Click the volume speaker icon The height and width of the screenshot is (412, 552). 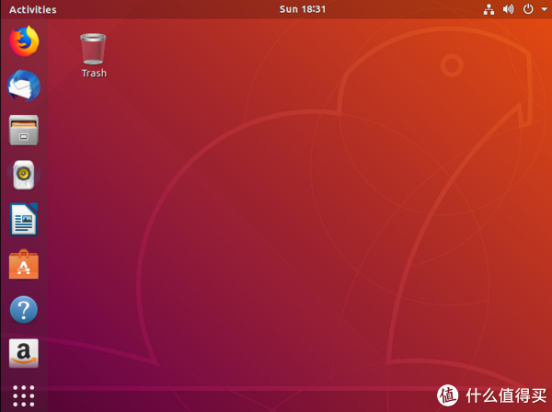(509, 9)
